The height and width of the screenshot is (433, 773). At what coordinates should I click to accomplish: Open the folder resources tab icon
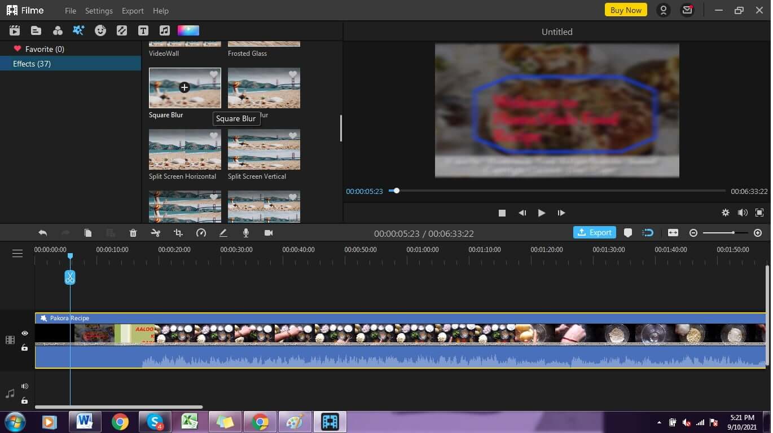pos(36,30)
